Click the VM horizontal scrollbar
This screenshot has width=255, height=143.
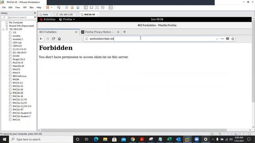point(133,130)
